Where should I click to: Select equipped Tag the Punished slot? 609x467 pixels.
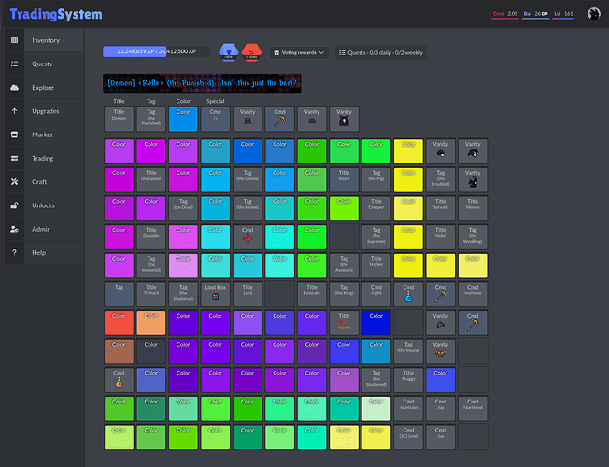[151, 119]
